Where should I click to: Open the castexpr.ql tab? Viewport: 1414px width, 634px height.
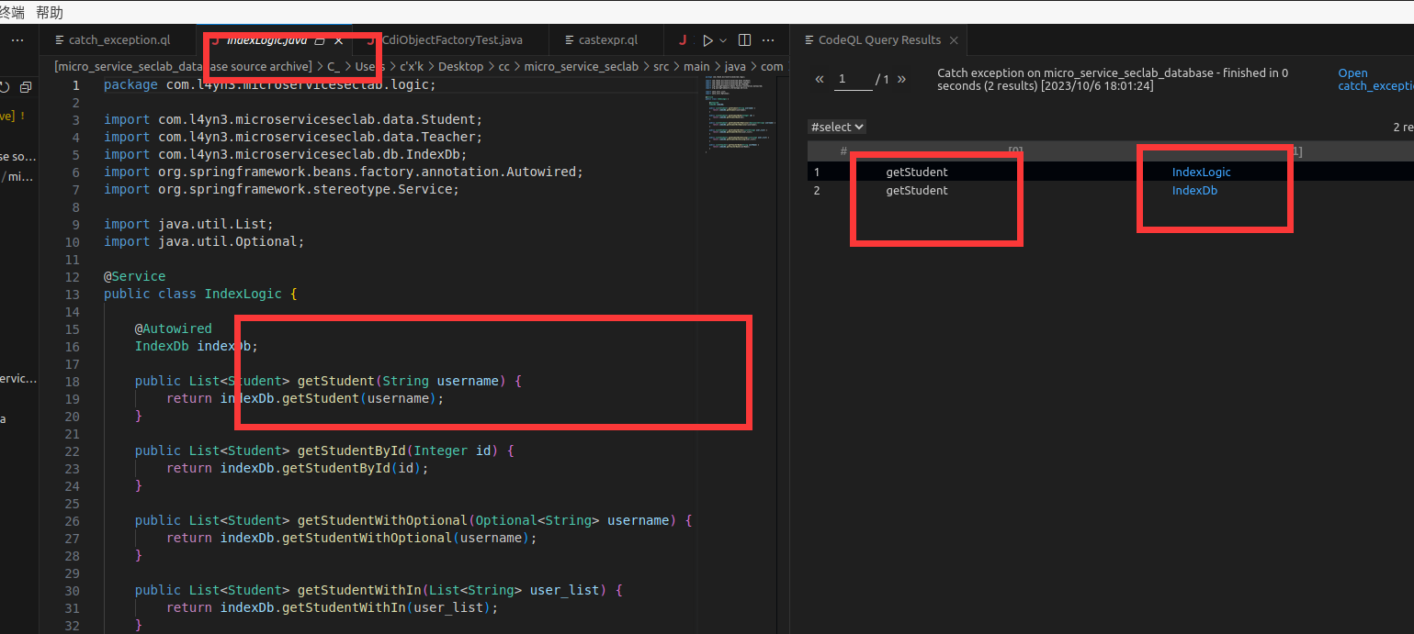pyautogui.click(x=607, y=40)
